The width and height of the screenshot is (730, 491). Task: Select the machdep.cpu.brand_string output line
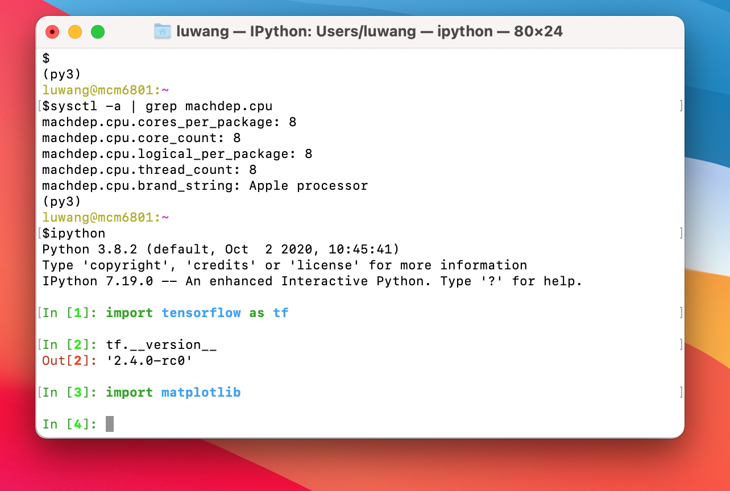pos(205,185)
